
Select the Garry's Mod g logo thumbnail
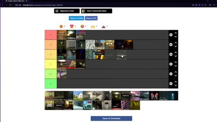[87, 105]
